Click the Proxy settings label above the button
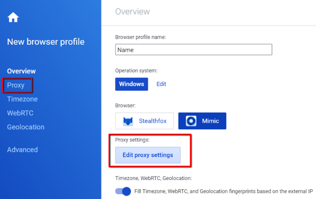This screenshot has width=316, height=199. (x=132, y=140)
